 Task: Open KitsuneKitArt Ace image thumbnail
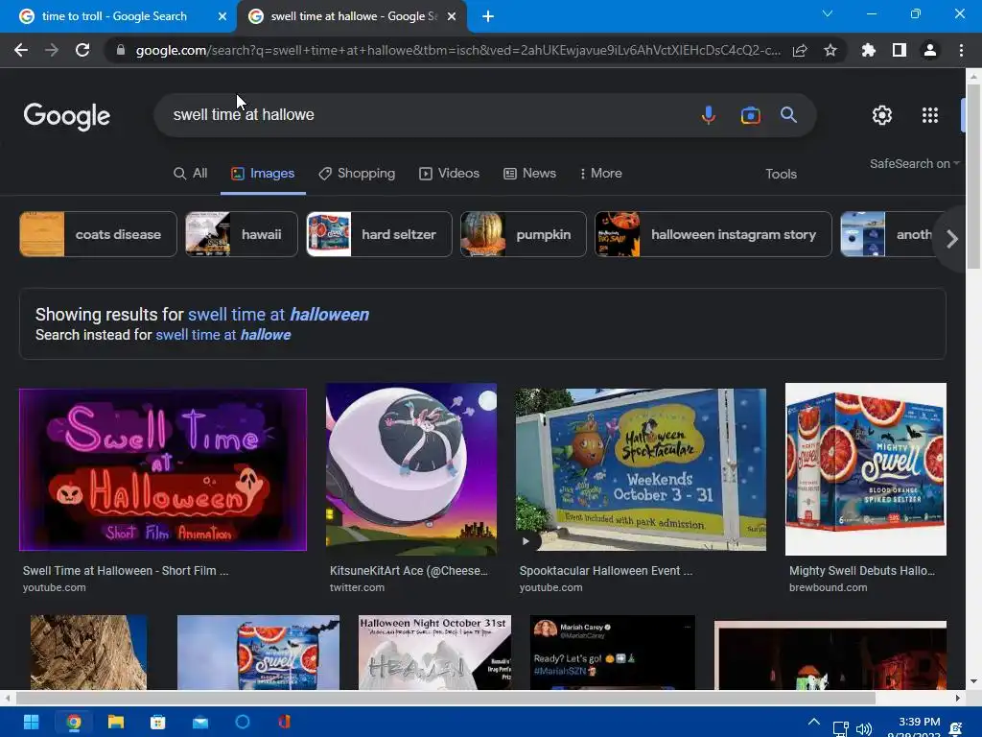[x=411, y=469]
